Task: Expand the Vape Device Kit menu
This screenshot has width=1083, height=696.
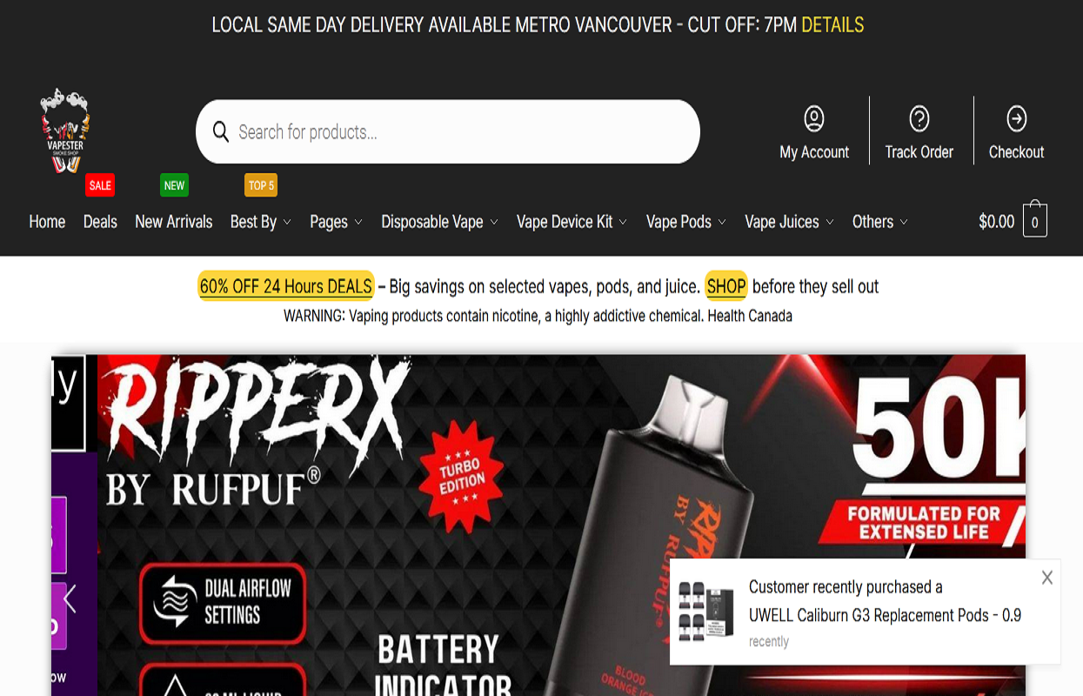Action: tap(572, 222)
